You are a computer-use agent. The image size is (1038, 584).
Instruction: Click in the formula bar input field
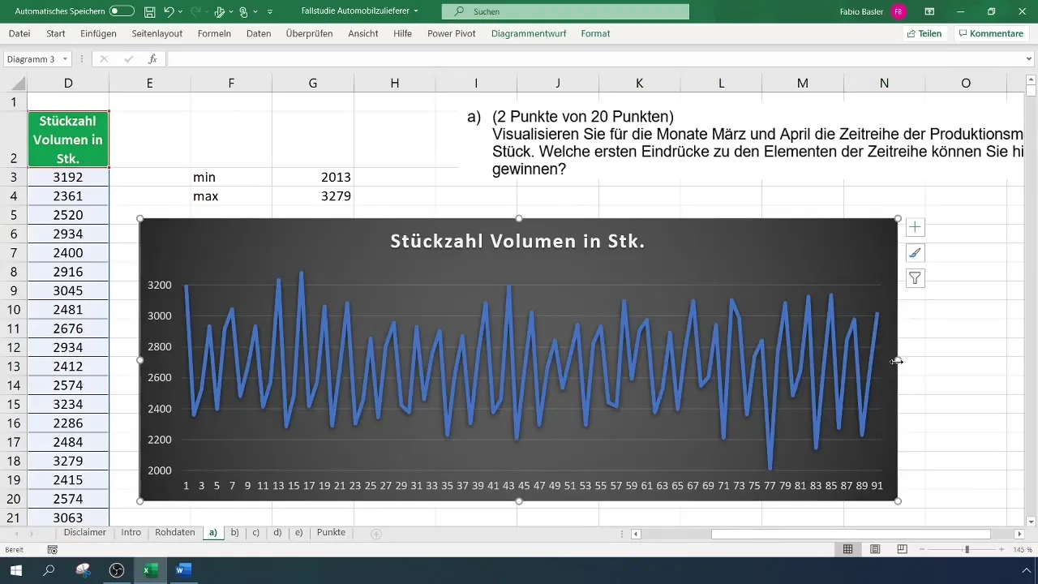coord(594,59)
